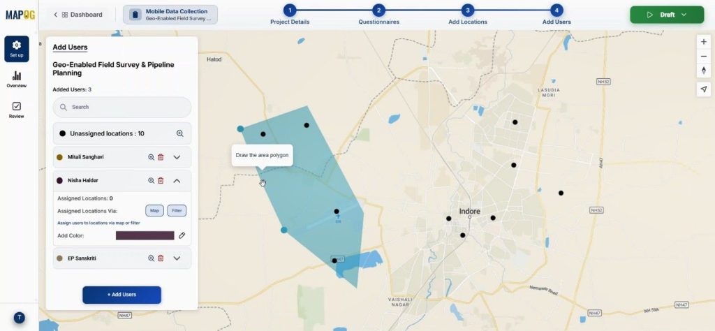Assign locations via Filter button
Viewport: 715px width, 331px height.
(177, 210)
